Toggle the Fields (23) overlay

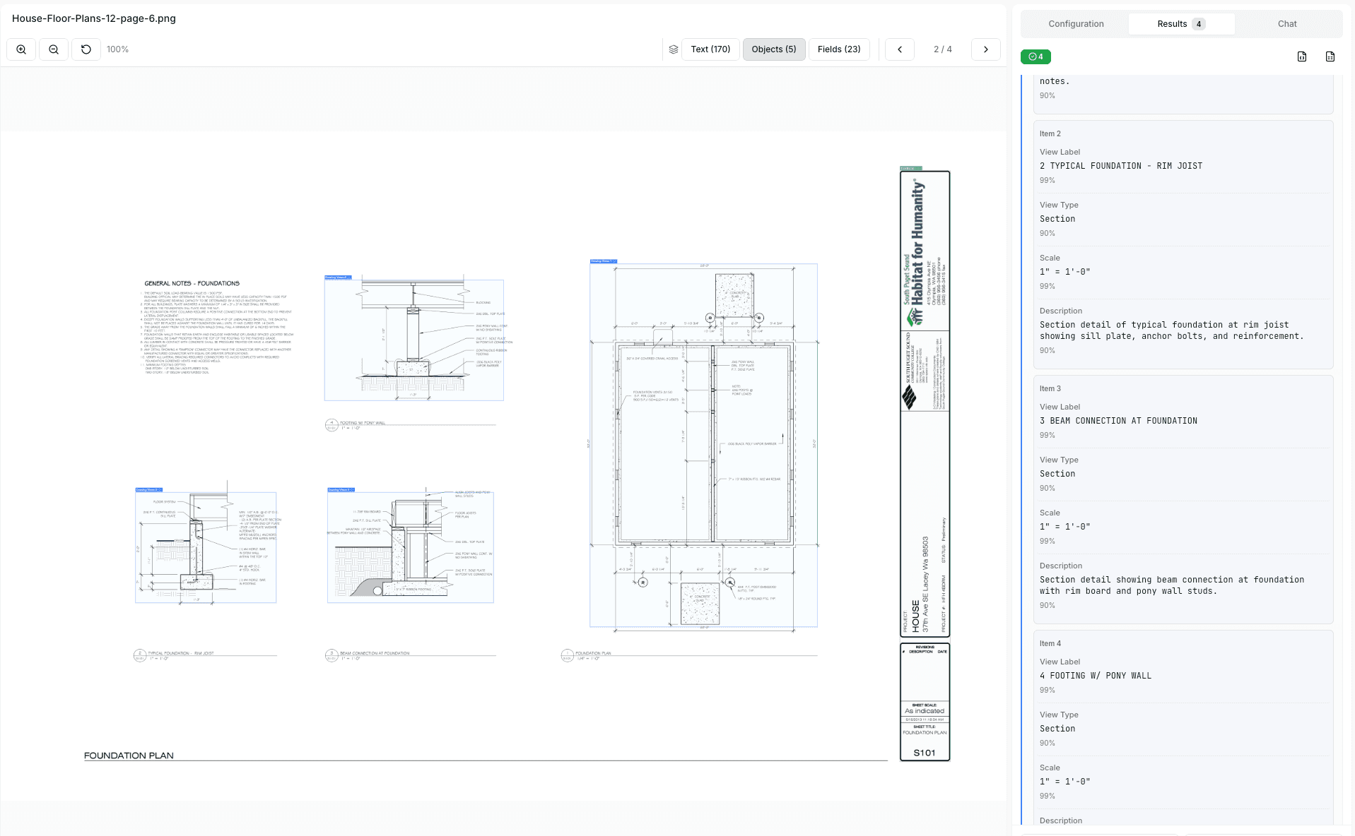838,49
